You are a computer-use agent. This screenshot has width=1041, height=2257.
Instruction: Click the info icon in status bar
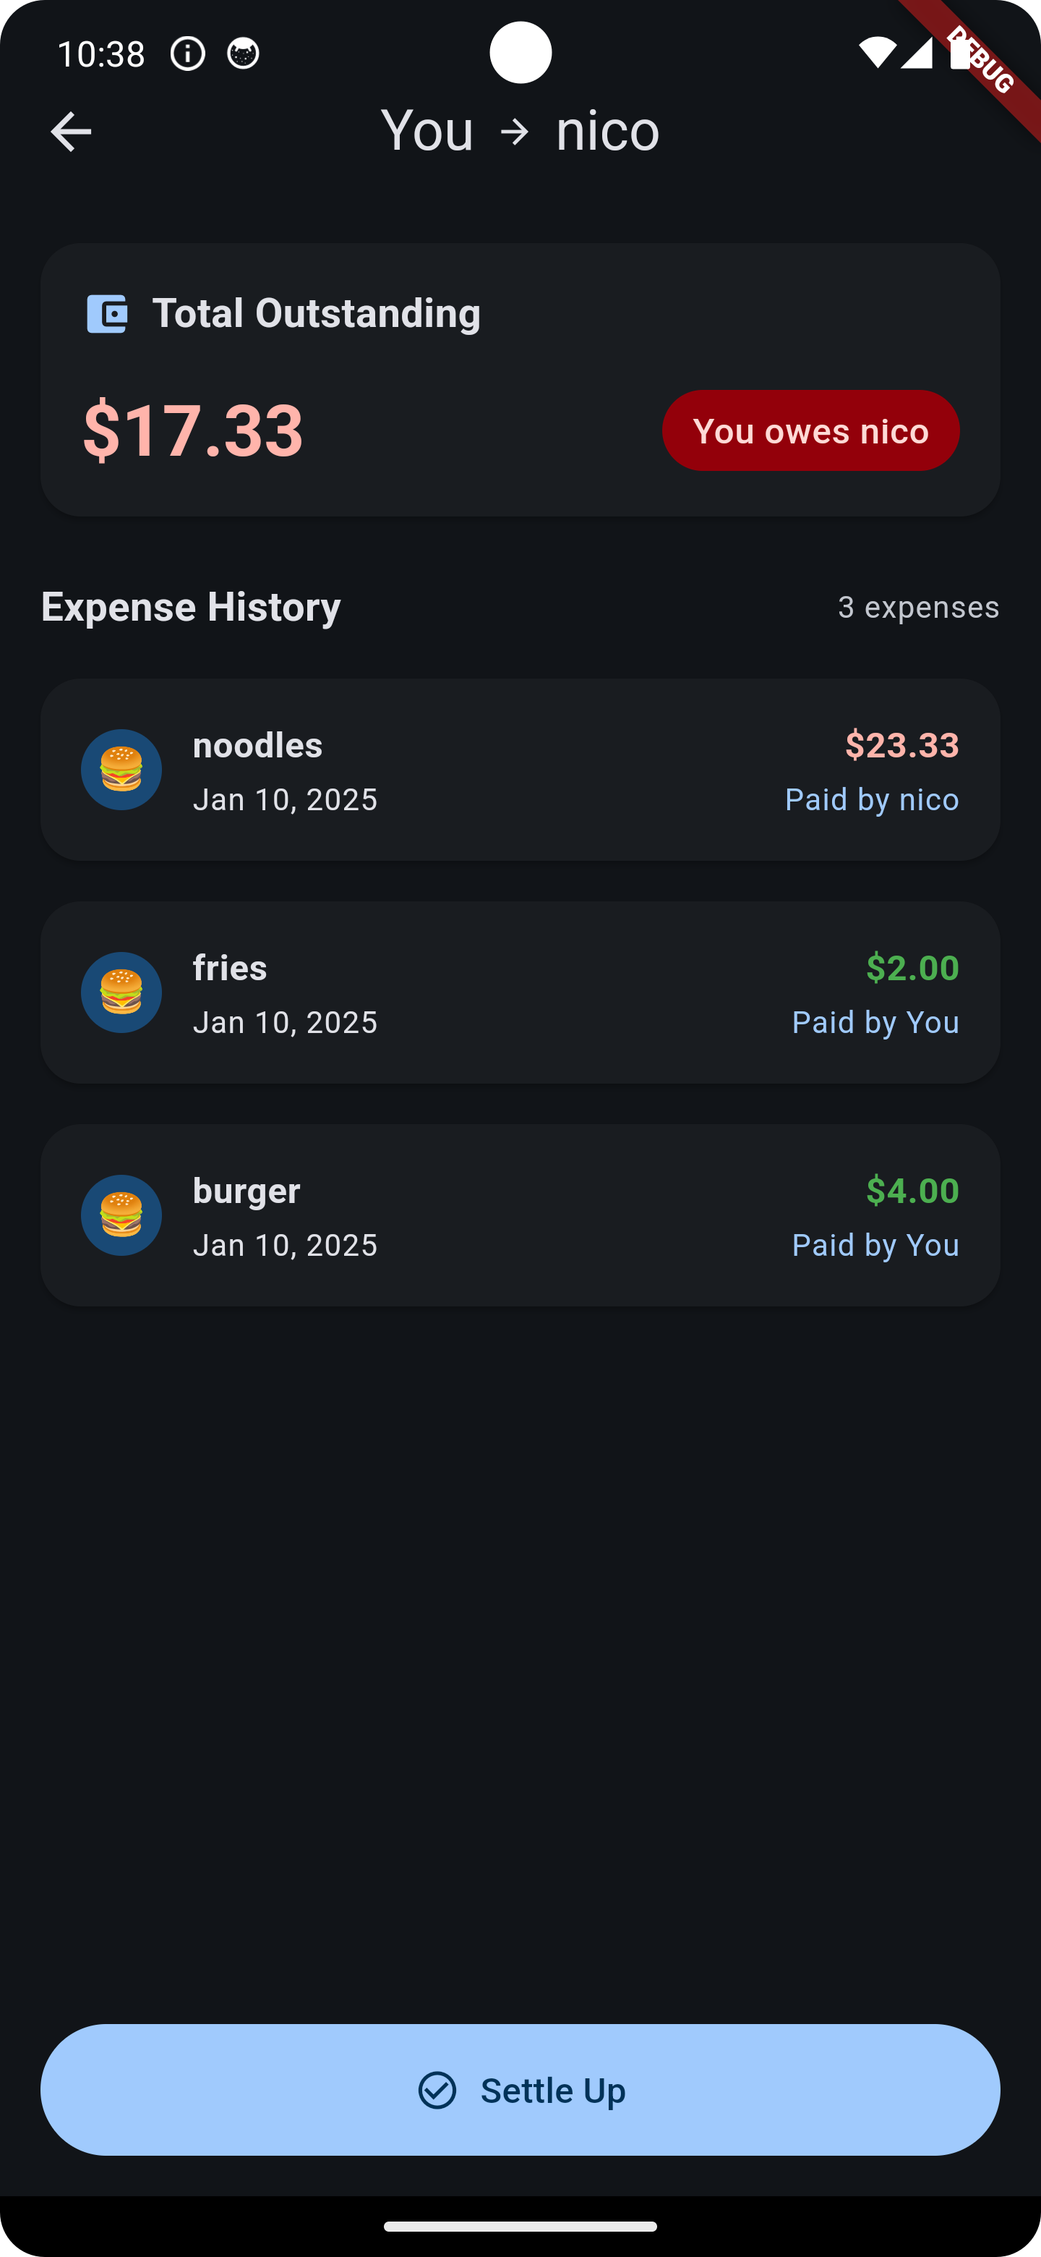click(x=187, y=54)
